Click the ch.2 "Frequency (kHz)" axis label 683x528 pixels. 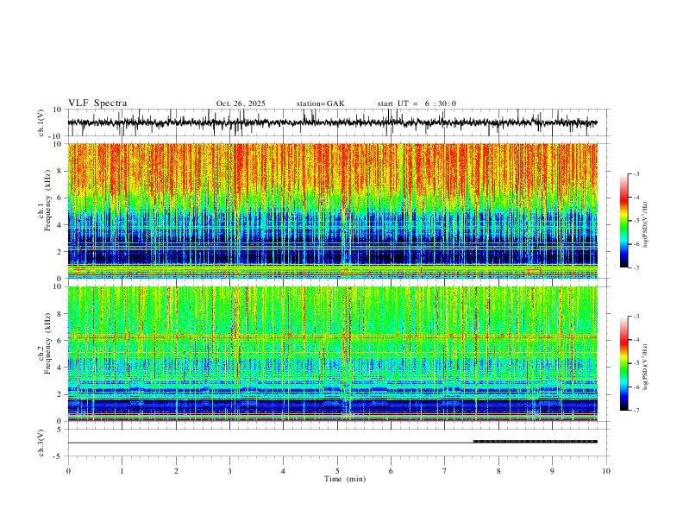[47, 343]
